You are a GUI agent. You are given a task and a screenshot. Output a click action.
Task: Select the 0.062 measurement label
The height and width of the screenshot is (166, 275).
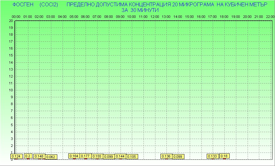51,157
